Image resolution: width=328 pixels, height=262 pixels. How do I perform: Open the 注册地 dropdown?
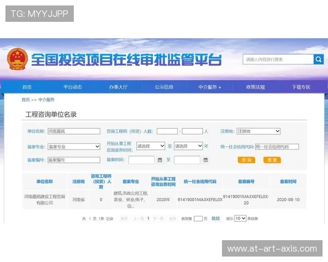coord(259,131)
